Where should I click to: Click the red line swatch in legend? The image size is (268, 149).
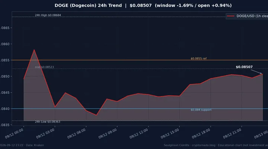(x=230, y=16)
